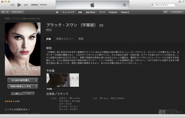Go forward with the right arrow
This screenshot has height=118, width=185.
7,12
